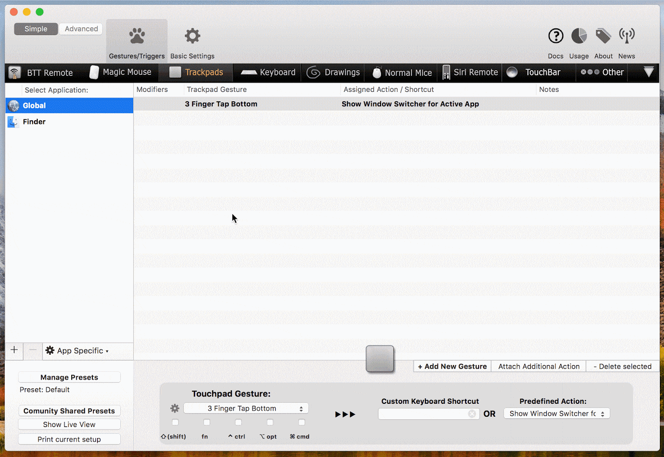This screenshot has width=664, height=457.
Task: Open Usage pie chart icon
Action: coord(579,36)
